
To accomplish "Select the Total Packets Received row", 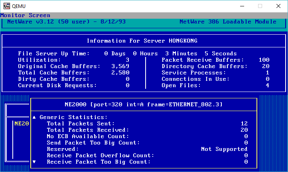I will point(147,130).
